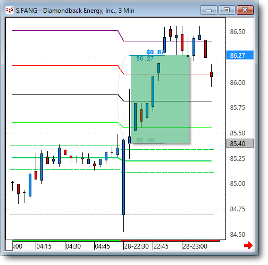Click the 04:45 time axis label
This screenshot has height=265, width=268.
click(x=103, y=246)
